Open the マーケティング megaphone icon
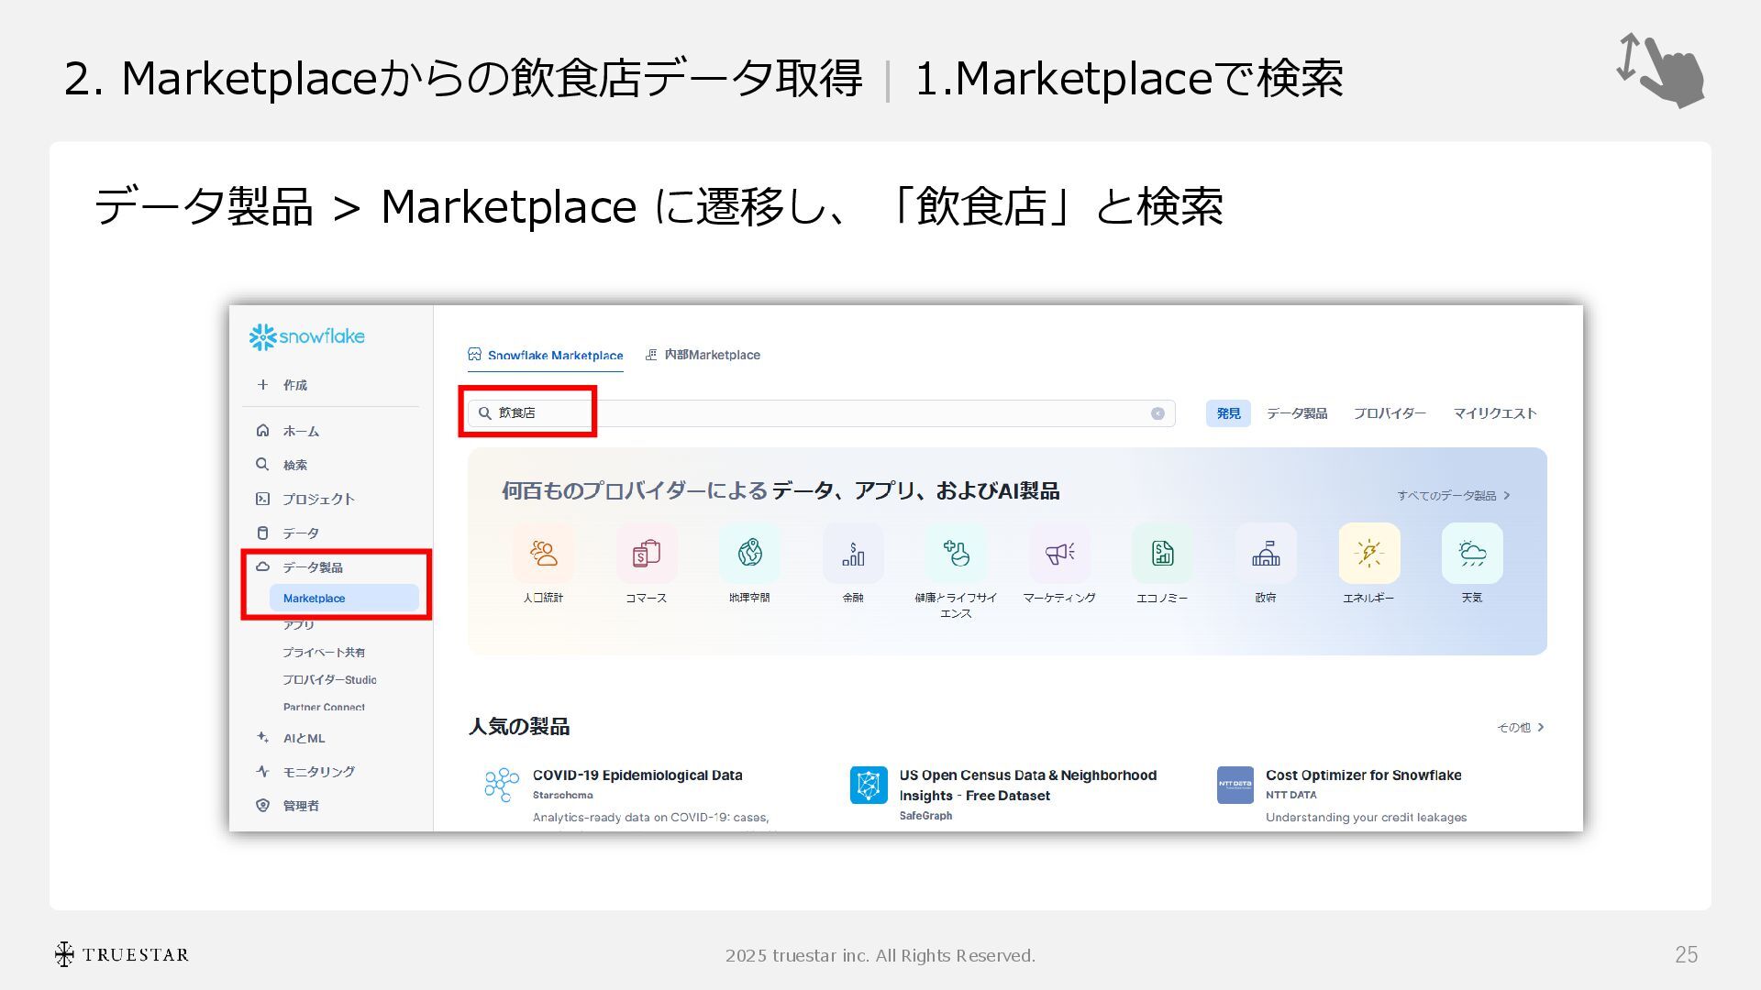 (1059, 554)
